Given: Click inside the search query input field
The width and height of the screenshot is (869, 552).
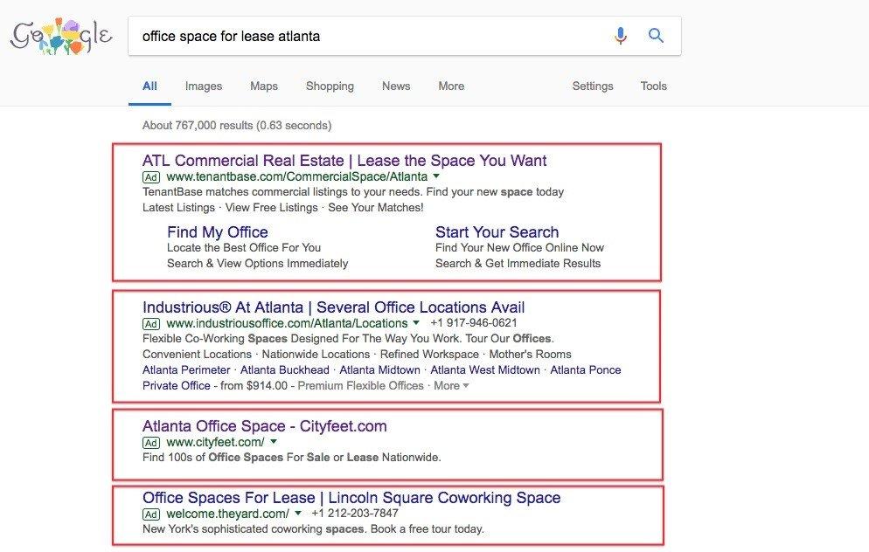Looking at the screenshot, I should (x=350, y=36).
